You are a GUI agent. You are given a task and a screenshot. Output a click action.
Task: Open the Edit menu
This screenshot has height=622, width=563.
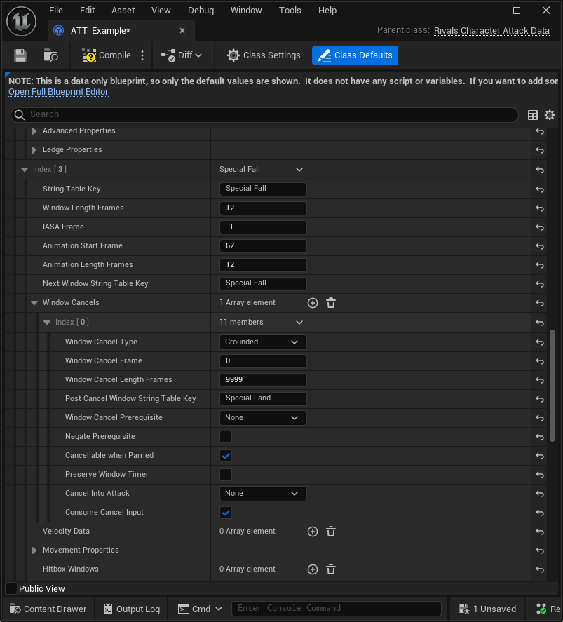pos(87,11)
